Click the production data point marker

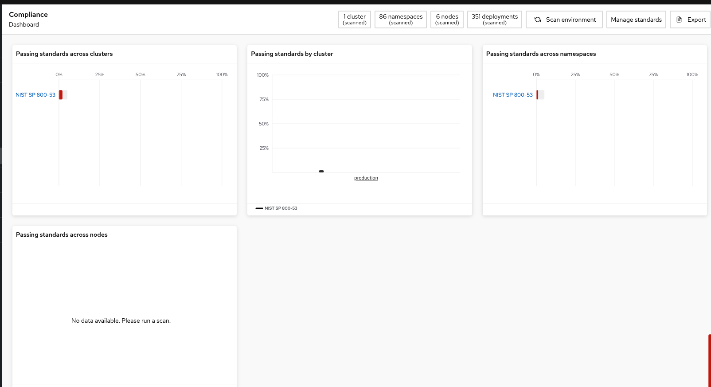(x=321, y=171)
